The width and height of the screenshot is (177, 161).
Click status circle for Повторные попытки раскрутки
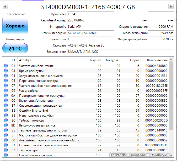coord(6,95)
